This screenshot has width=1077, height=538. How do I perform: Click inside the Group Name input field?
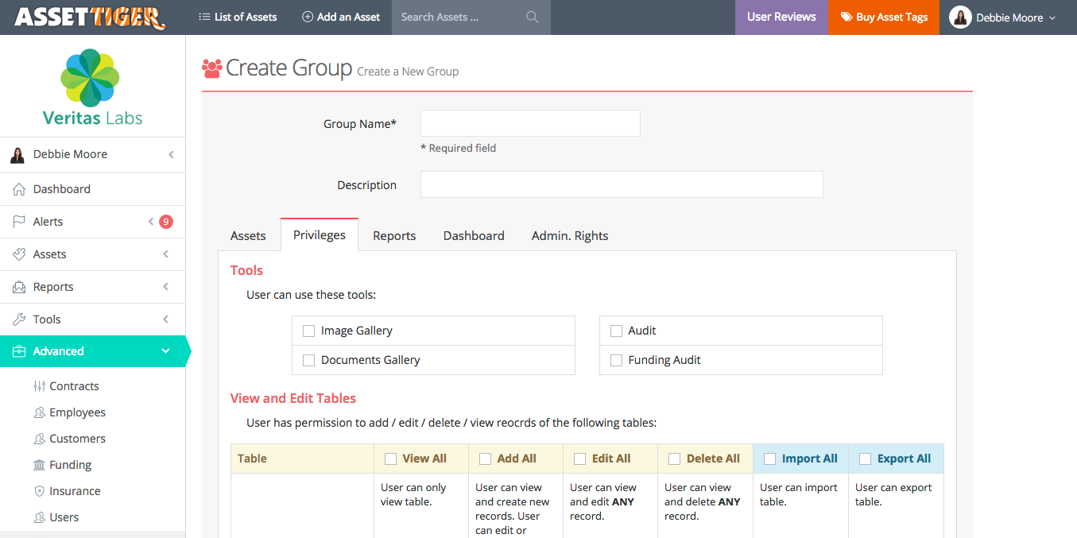point(530,123)
